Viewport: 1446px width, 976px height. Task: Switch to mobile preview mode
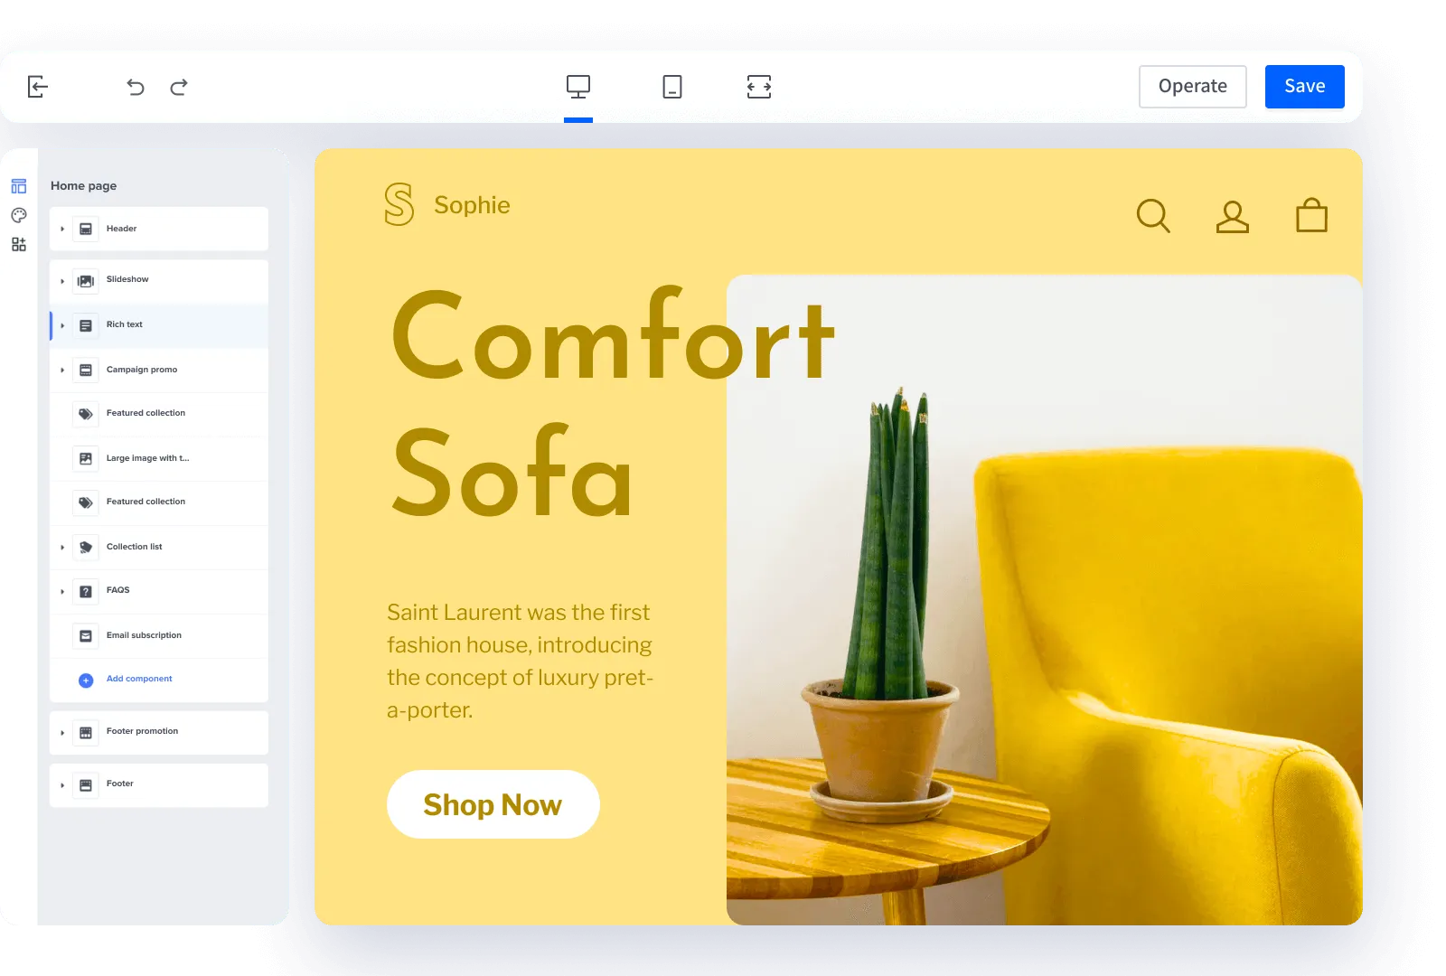click(672, 87)
